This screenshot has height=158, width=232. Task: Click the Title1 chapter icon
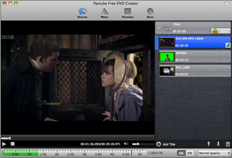click(167, 28)
